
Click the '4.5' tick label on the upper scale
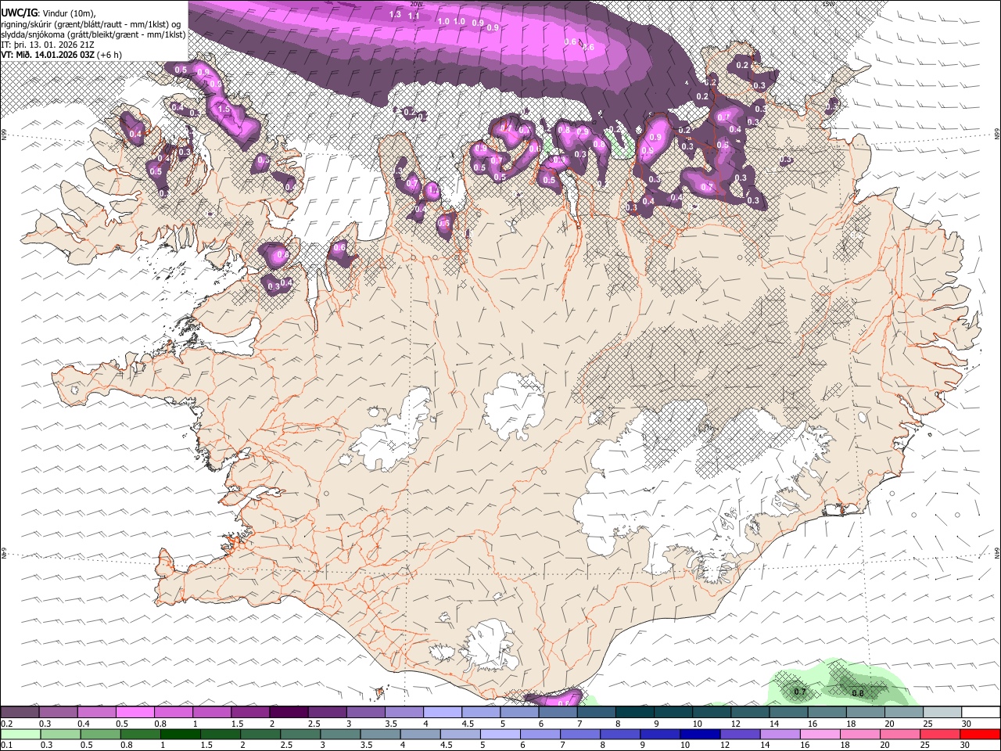pyautogui.click(x=468, y=724)
